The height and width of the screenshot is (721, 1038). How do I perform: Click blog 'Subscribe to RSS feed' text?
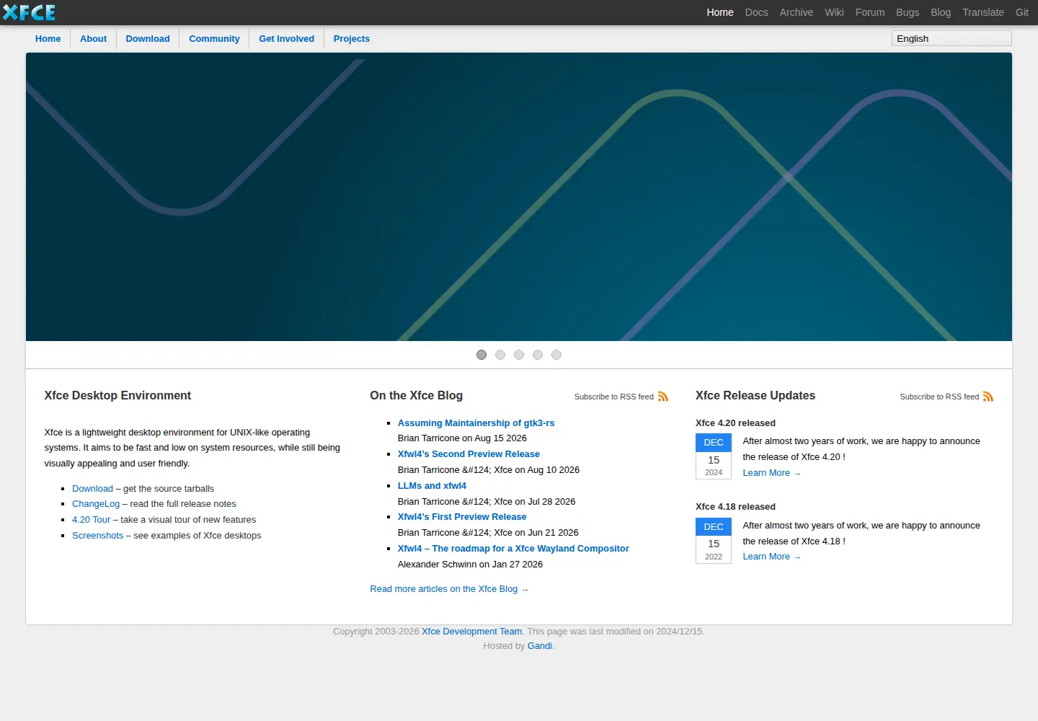614,397
